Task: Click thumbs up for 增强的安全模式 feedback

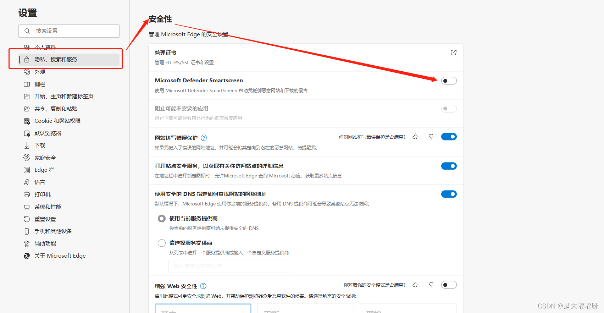Action: pyautogui.click(x=415, y=285)
